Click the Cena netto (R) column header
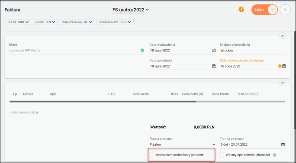This screenshot has width=296, height=163. point(193,94)
